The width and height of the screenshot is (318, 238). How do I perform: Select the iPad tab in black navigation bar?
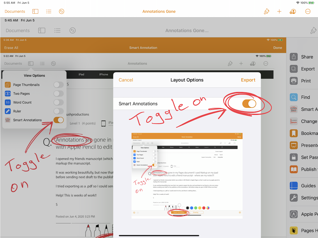81,74
